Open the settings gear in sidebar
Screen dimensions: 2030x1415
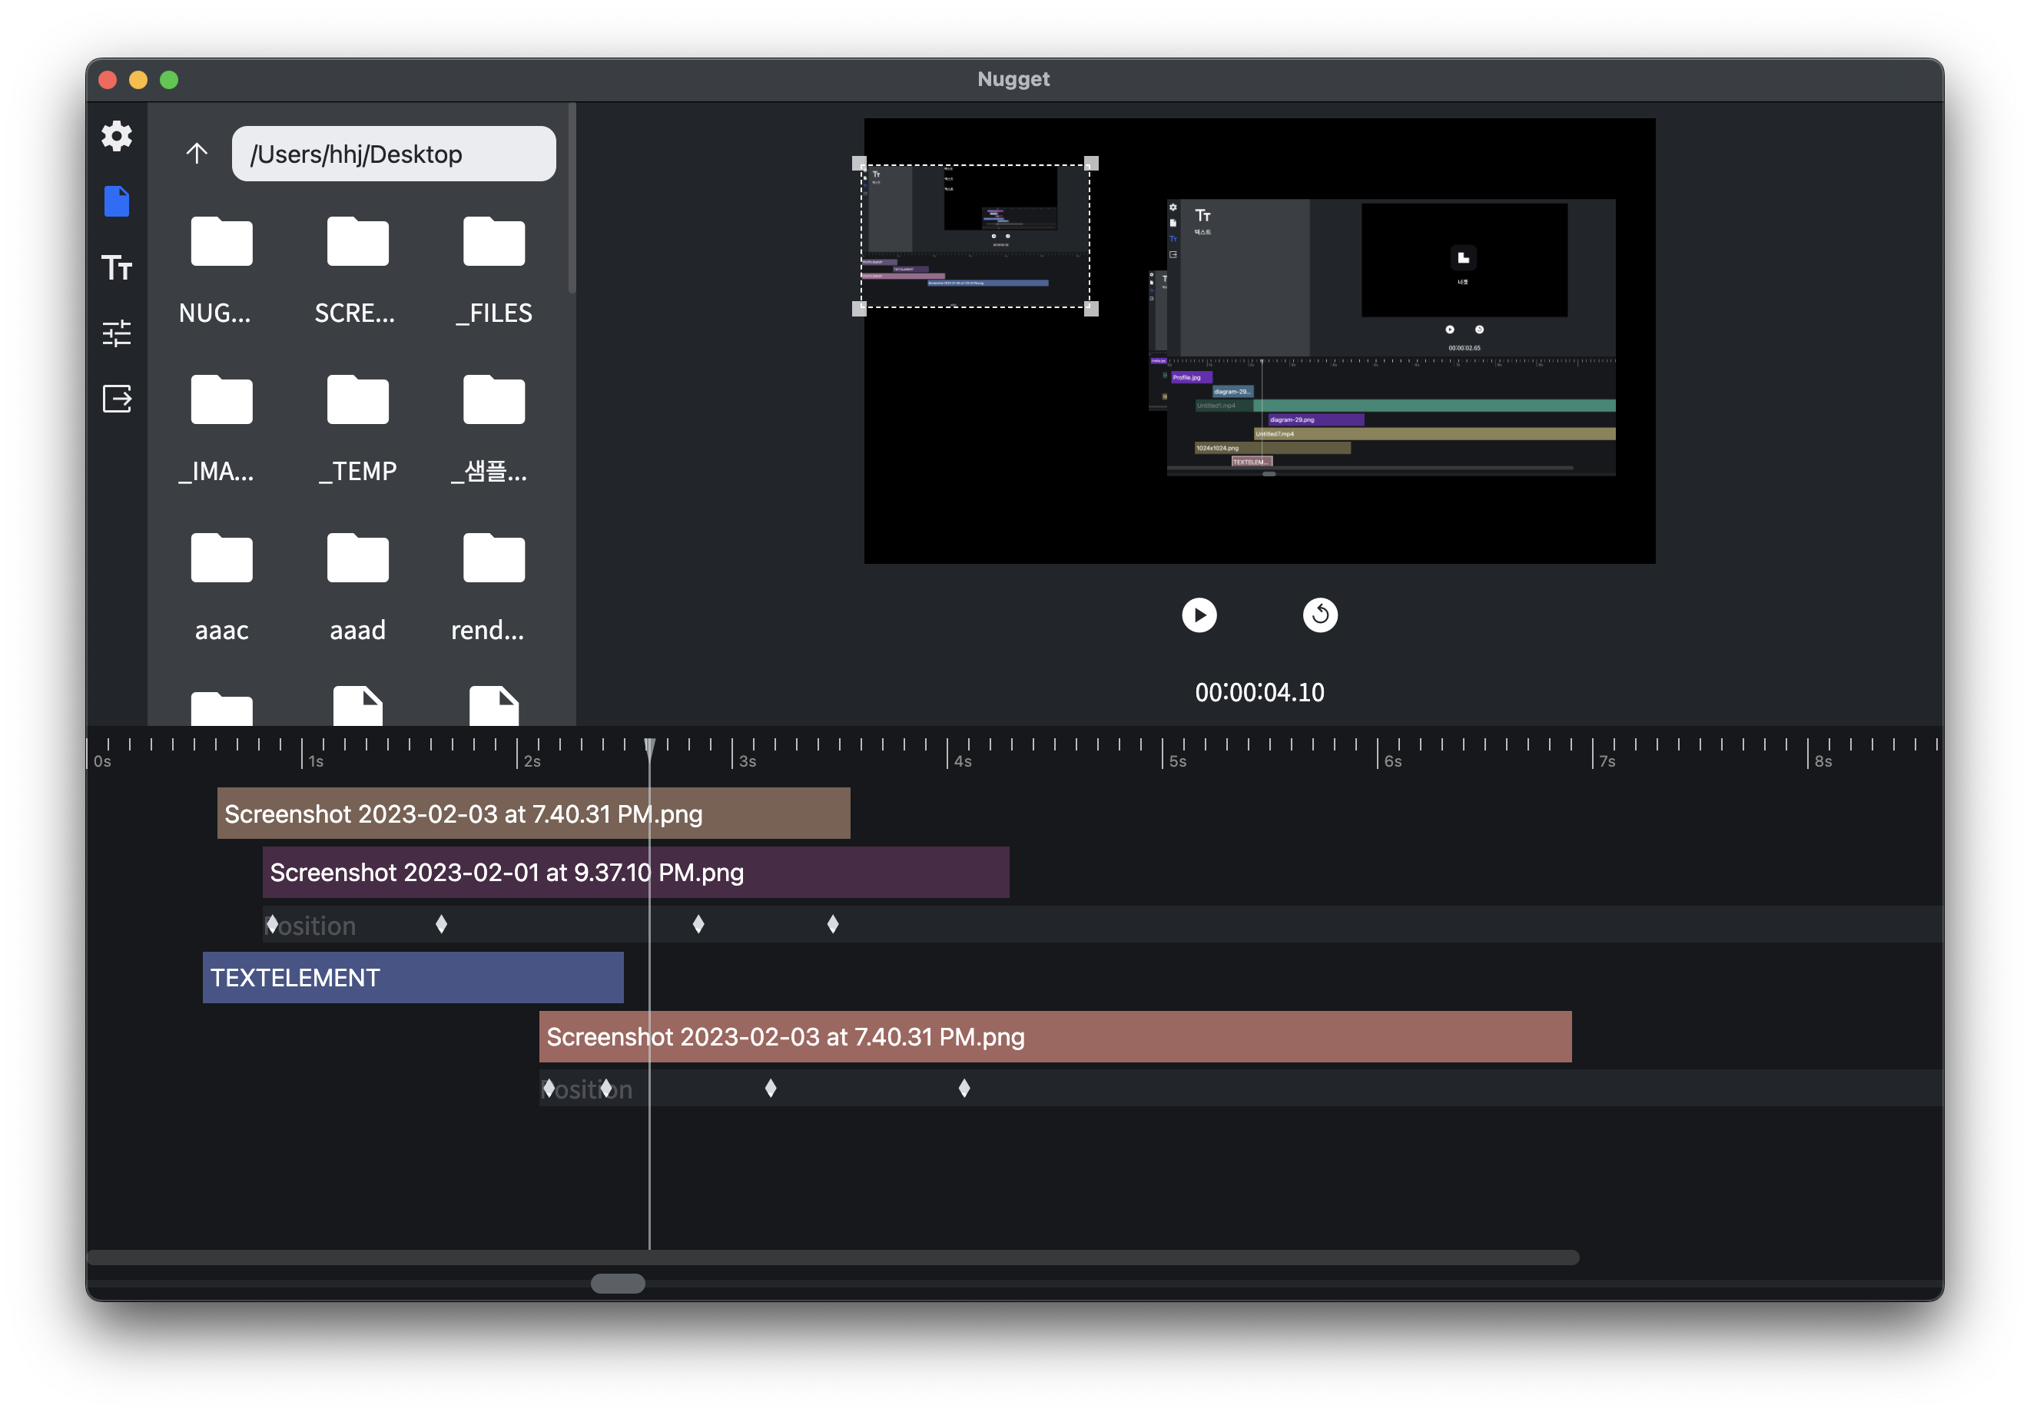click(117, 136)
